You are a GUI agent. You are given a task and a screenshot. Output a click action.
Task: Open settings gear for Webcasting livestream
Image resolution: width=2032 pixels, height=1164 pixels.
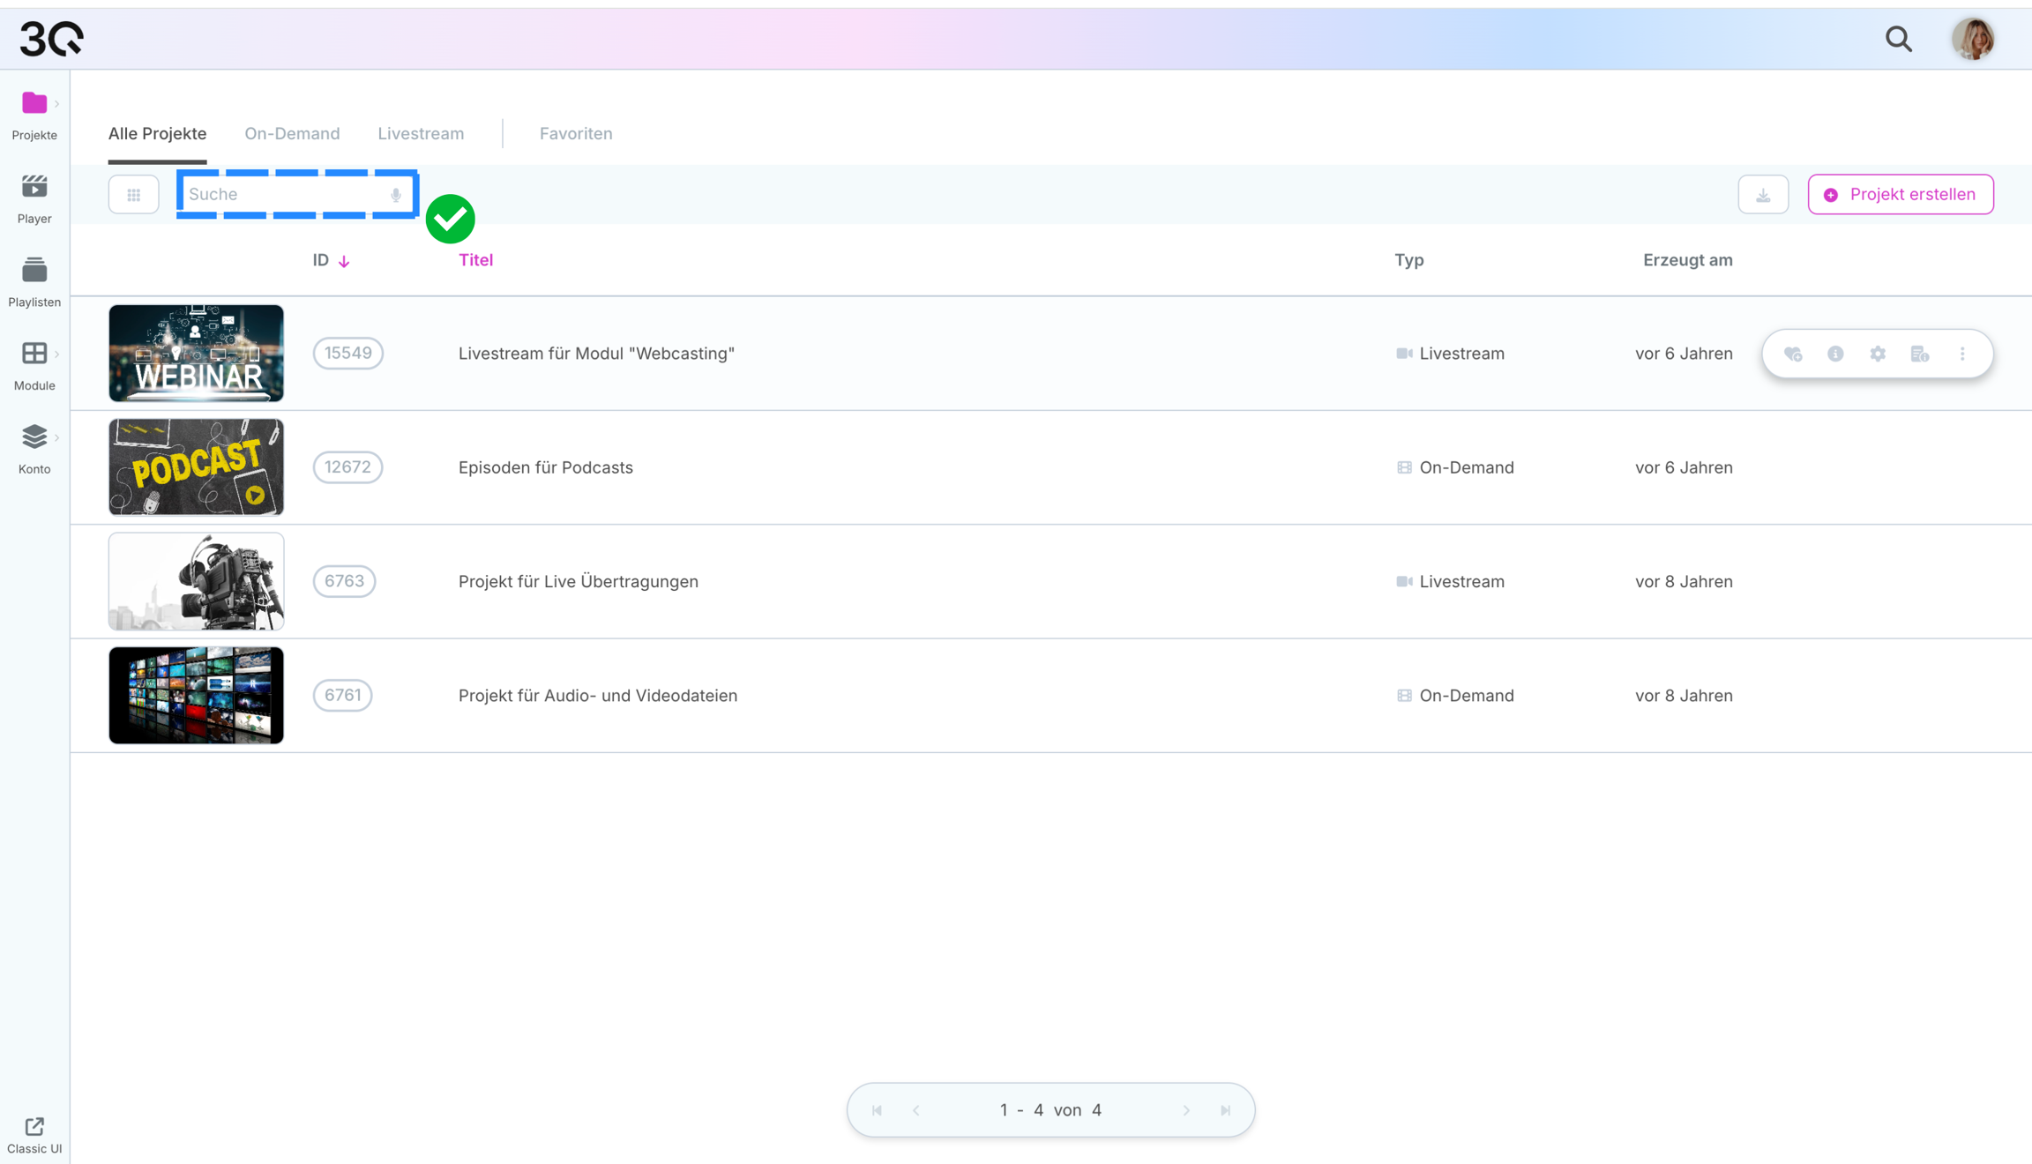click(x=1878, y=354)
